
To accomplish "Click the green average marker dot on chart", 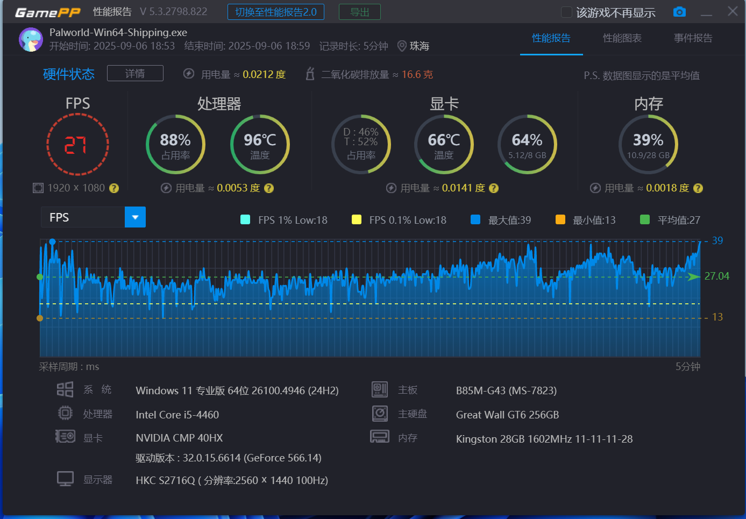I will tap(39, 277).
